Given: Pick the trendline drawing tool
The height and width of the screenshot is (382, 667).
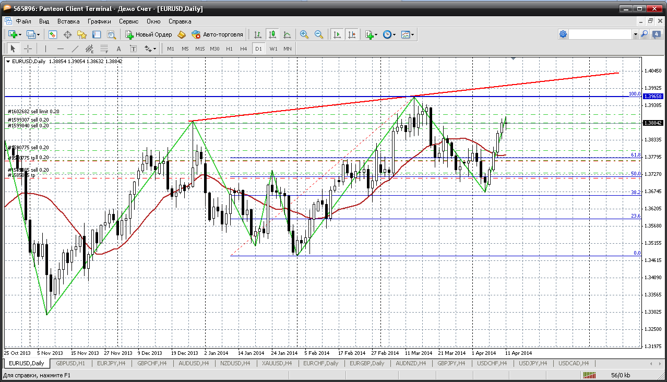Looking at the screenshot, I should click(x=75, y=49).
